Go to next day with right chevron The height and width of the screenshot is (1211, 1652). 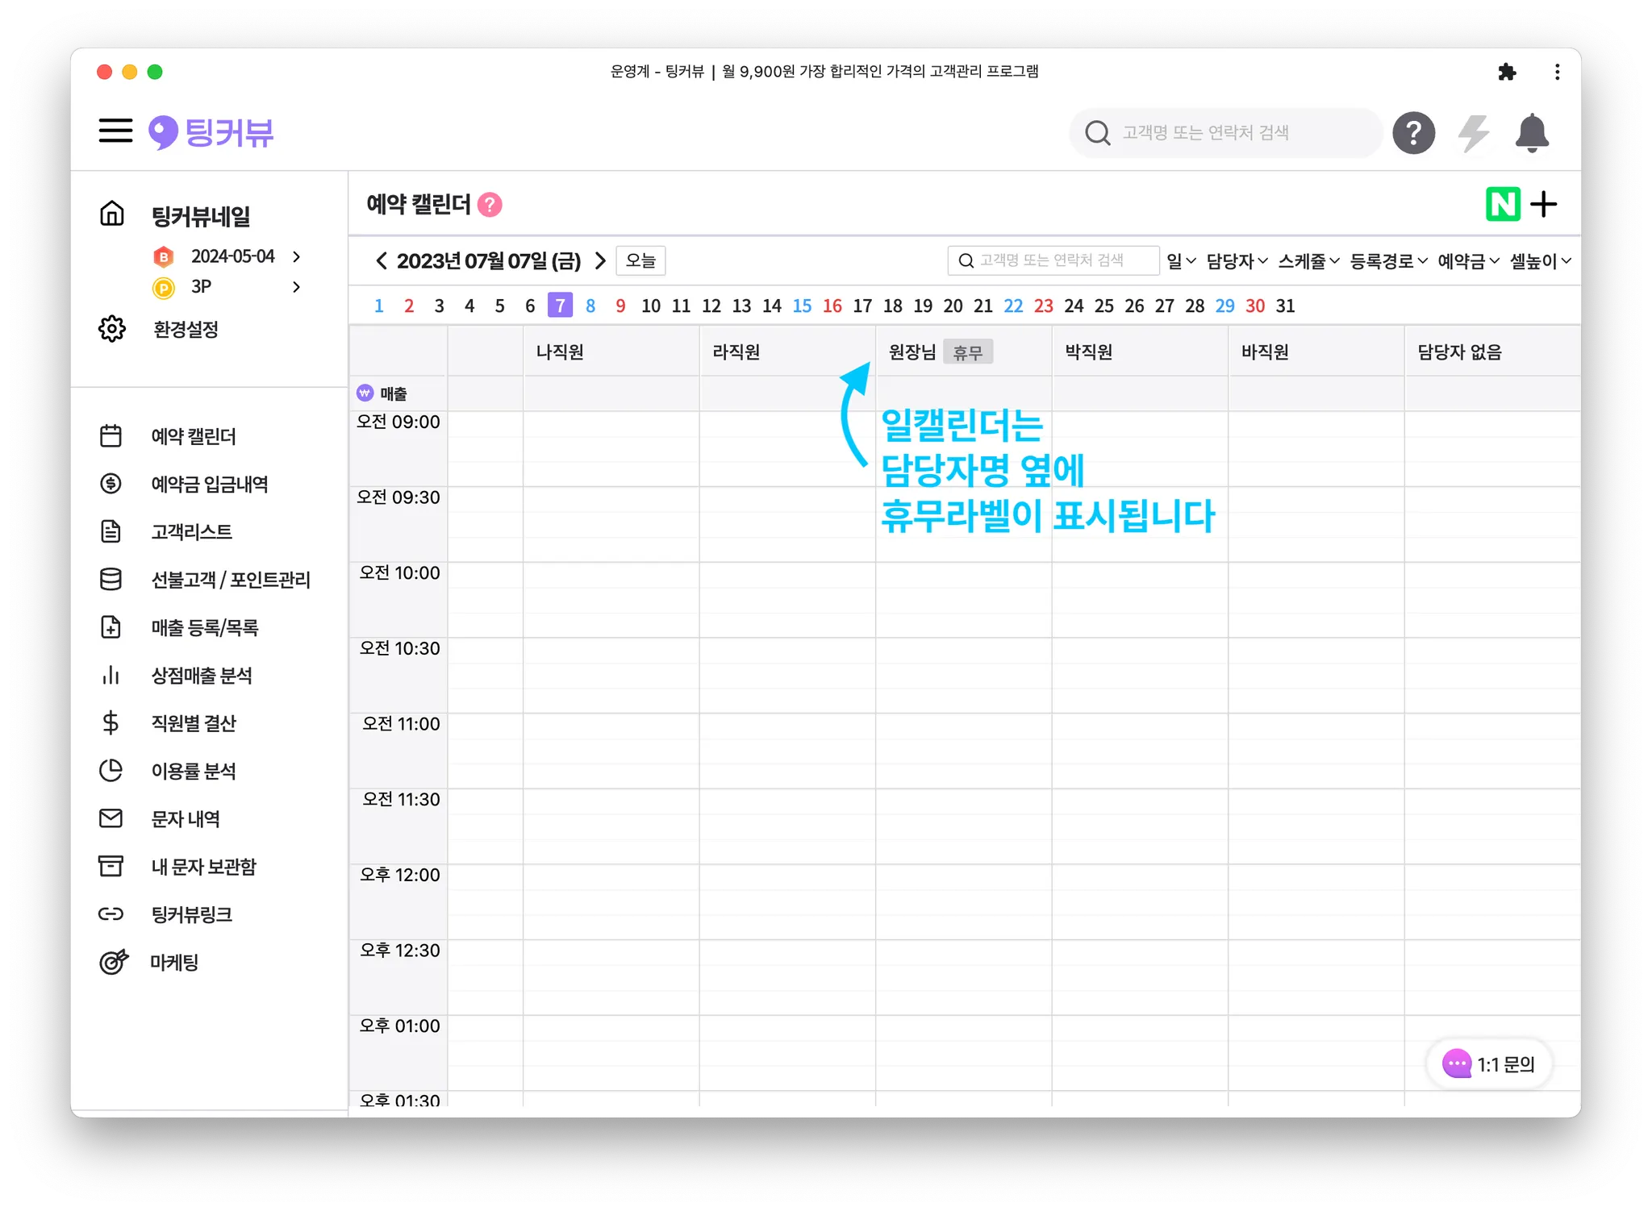point(600,260)
